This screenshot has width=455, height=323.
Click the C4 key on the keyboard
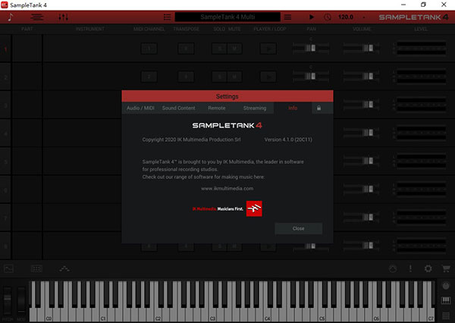click(267, 315)
